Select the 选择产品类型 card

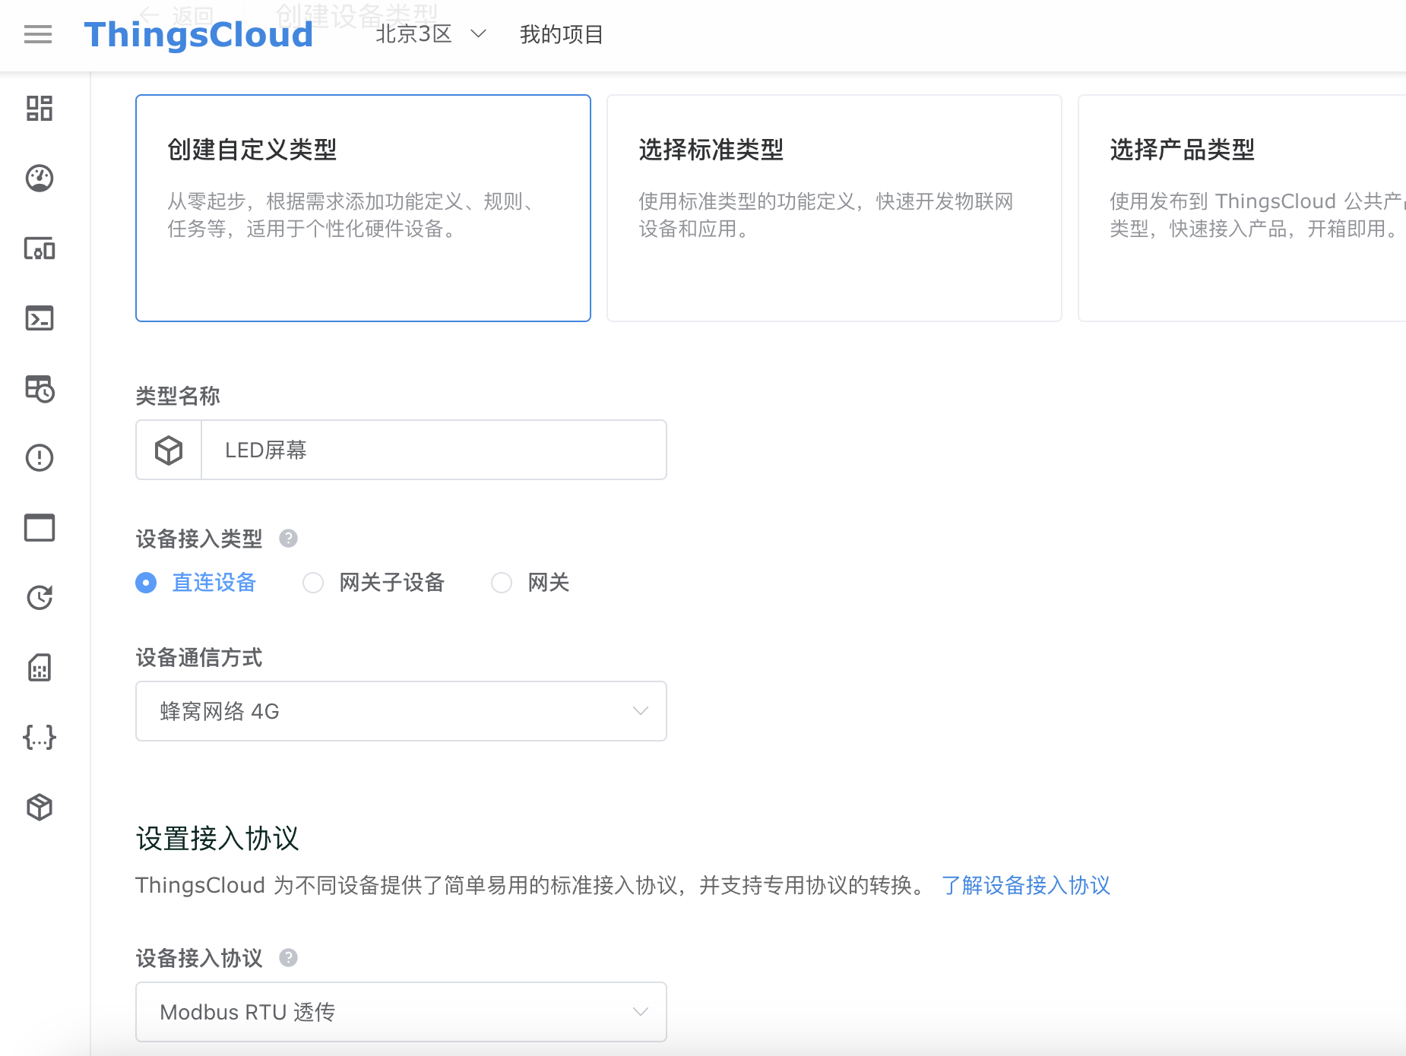(x=1242, y=208)
